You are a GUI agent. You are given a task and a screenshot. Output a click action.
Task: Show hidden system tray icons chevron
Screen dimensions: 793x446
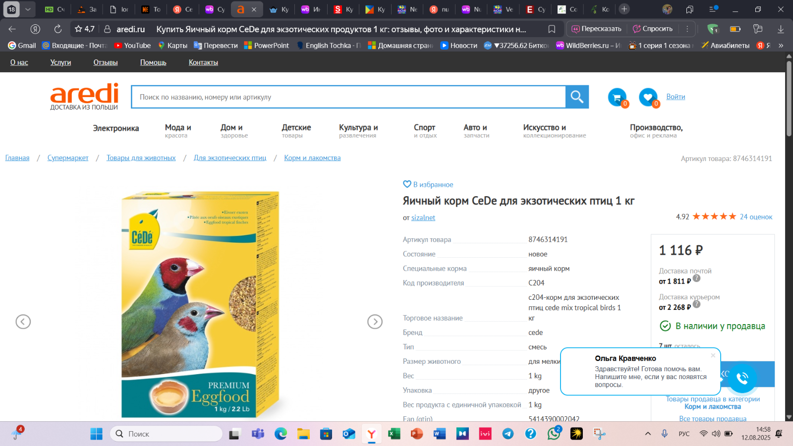(648, 434)
